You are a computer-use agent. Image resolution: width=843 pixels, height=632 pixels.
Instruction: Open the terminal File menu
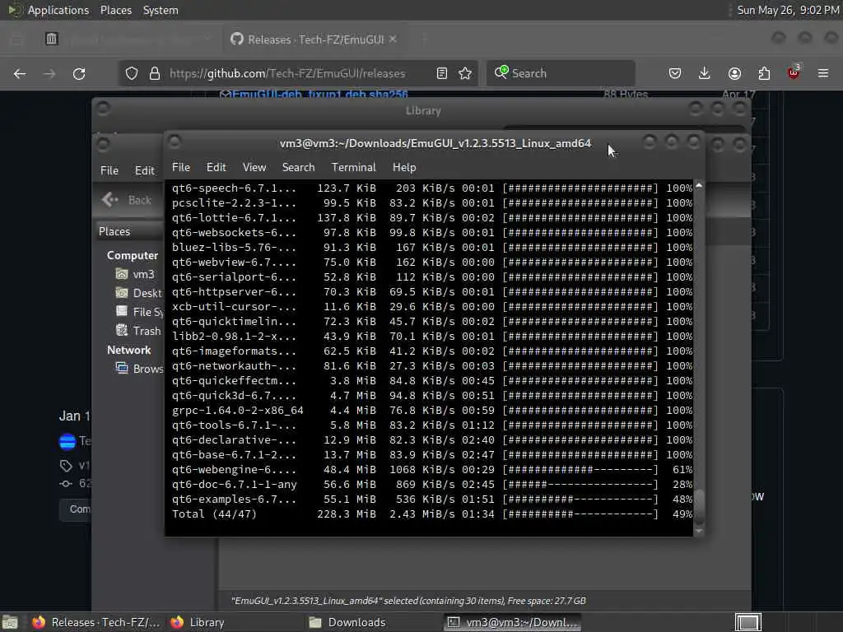(180, 167)
